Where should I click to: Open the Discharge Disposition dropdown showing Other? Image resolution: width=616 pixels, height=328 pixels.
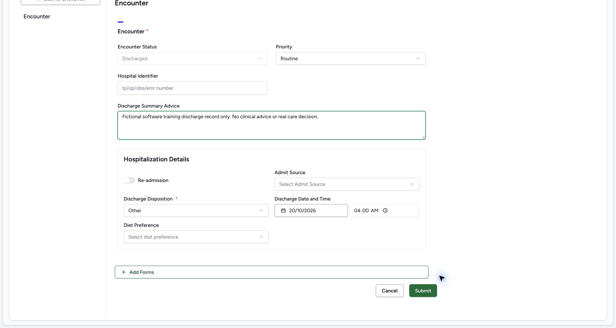point(196,210)
